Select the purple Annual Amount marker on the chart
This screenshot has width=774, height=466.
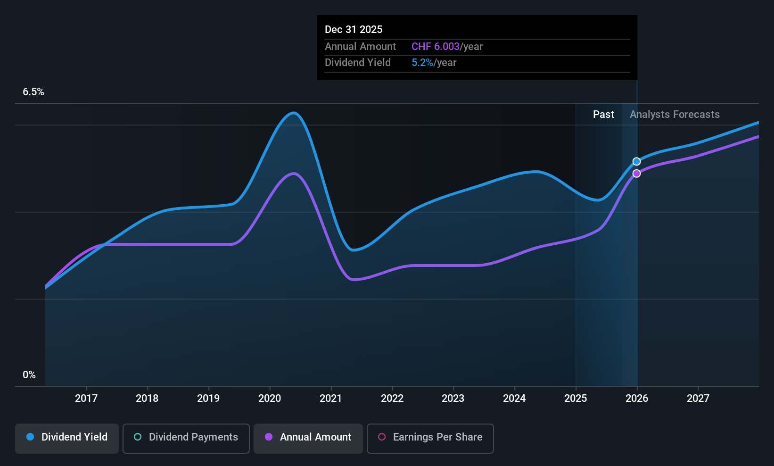[636, 174]
